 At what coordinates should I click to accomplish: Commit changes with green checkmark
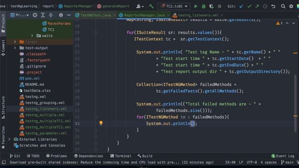click(249, 6)
